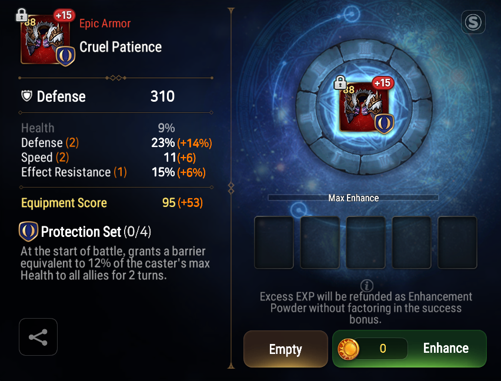Click the green Enhance button

pos(409,349)
